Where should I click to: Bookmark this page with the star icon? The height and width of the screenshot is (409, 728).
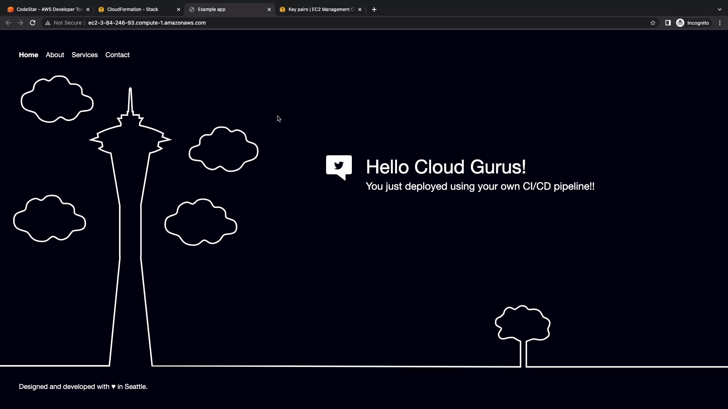coord(653,23)
